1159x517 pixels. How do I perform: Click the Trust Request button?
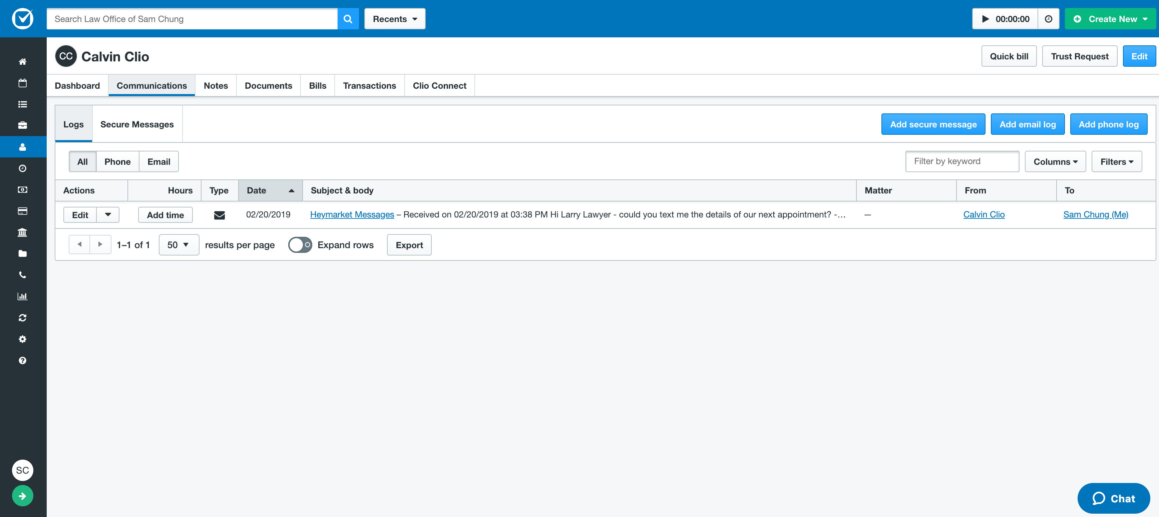(1079, 56)
